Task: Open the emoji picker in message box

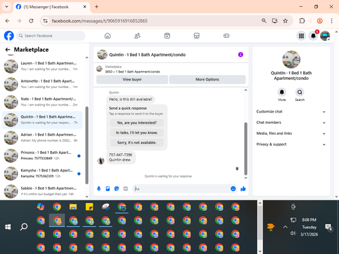Action: 233,189
